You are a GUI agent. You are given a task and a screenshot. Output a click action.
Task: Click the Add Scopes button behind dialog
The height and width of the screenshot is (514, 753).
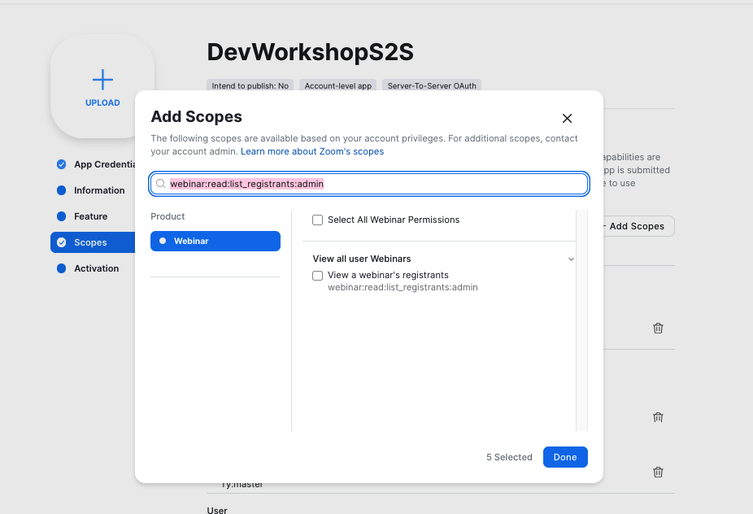click(x=638, y=226)
